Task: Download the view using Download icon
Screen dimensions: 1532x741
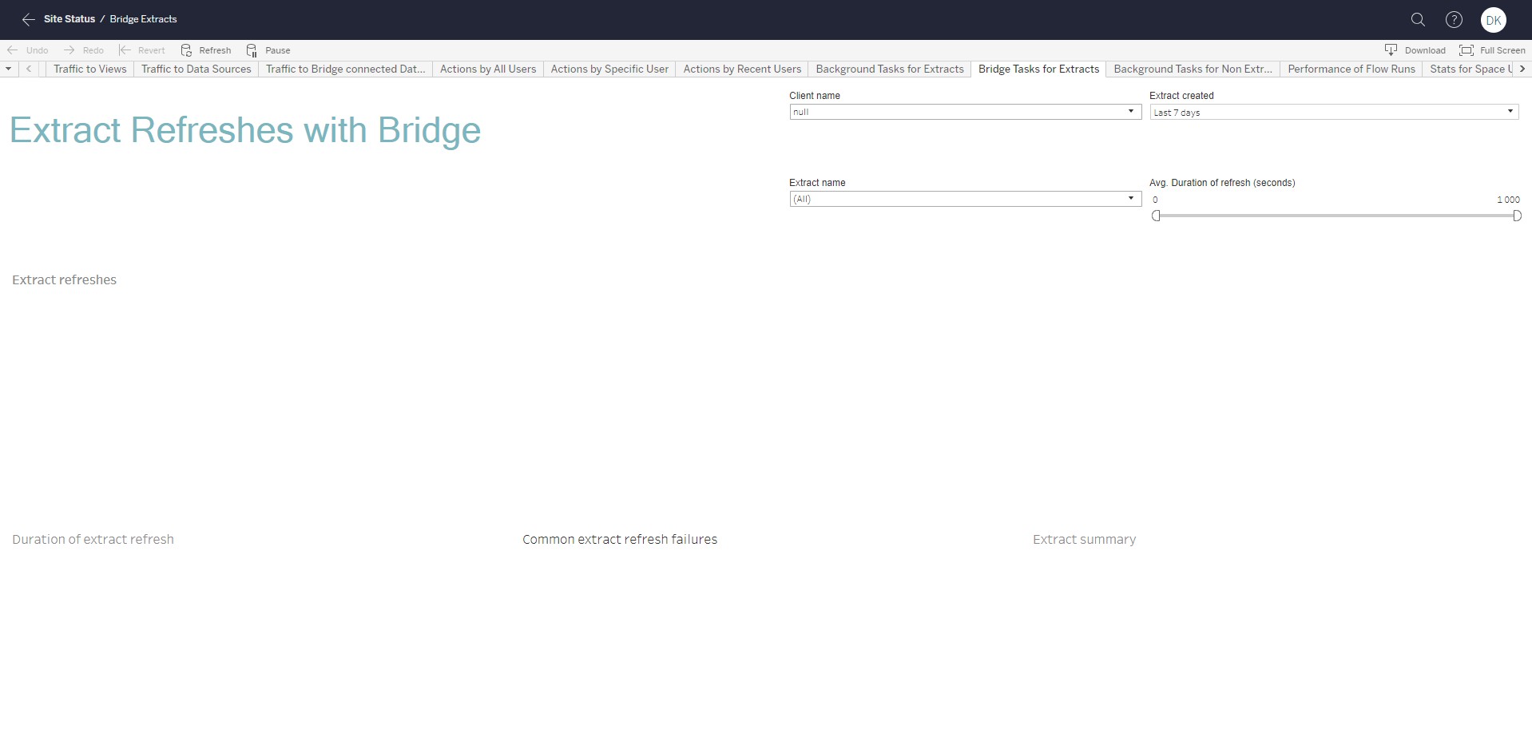Action: point(1391,50)
